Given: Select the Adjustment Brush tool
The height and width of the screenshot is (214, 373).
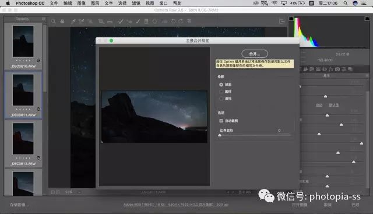Looking at the screenshot, I should pyautogui.click(x=138, y=21).
